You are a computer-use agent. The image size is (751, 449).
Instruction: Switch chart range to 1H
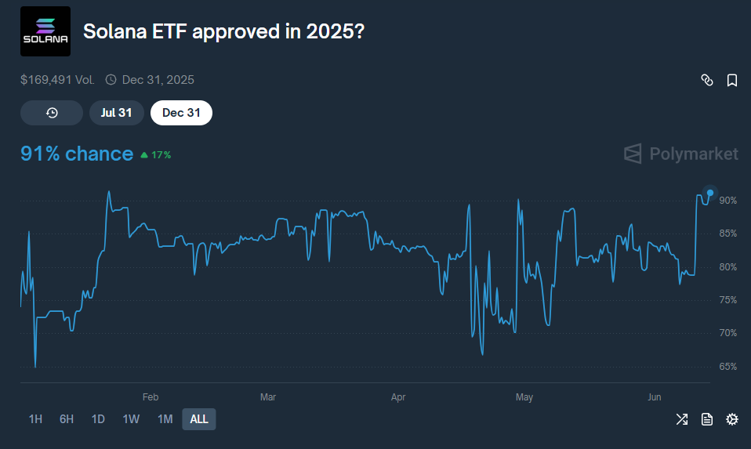pyautogui.click(x=35, y=419)
